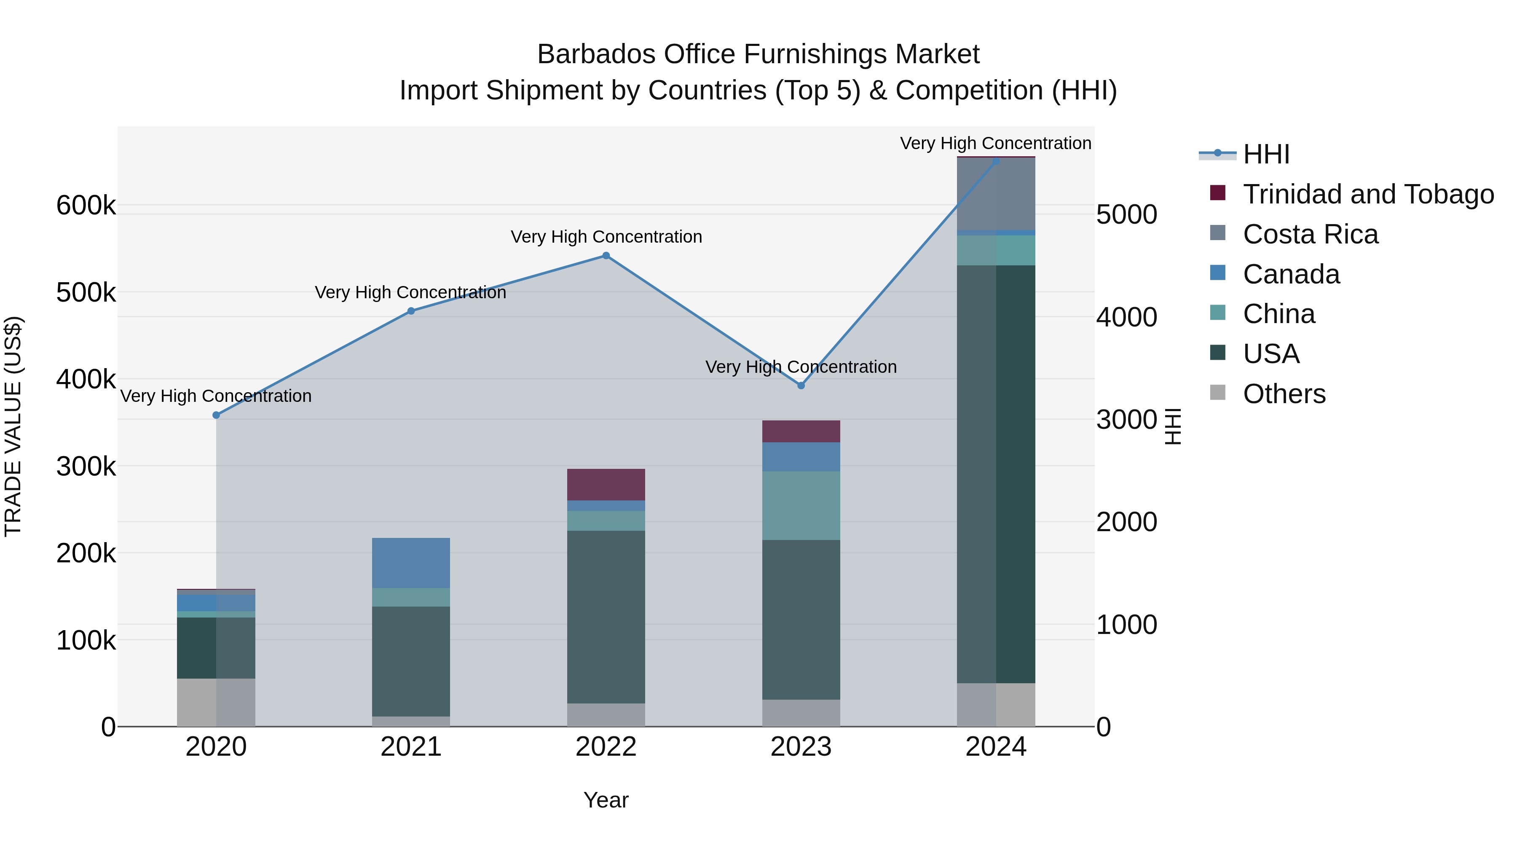Click the 5000 tick on HHI axis

(x=1126, y=214)
